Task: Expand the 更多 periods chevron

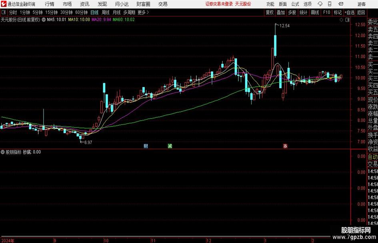Action: click(144, 12)
